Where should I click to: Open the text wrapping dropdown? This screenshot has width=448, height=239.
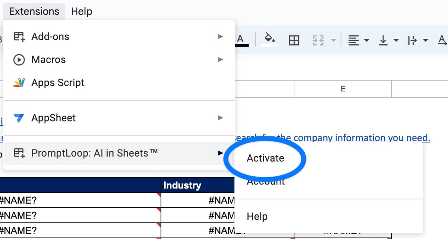point(418,40)
